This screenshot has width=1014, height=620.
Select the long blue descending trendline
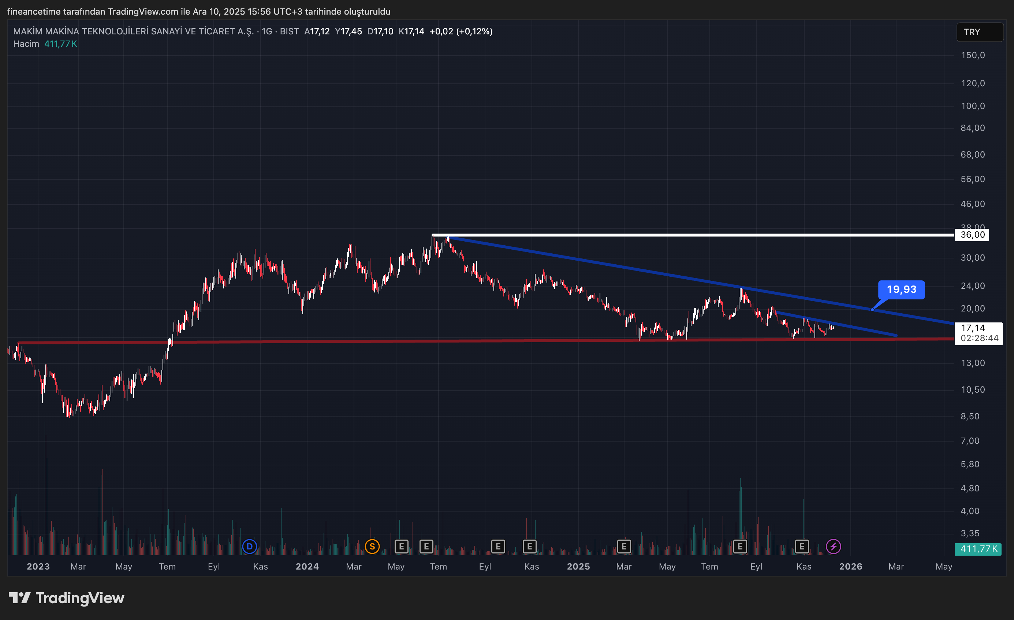[x=617, y=266]
